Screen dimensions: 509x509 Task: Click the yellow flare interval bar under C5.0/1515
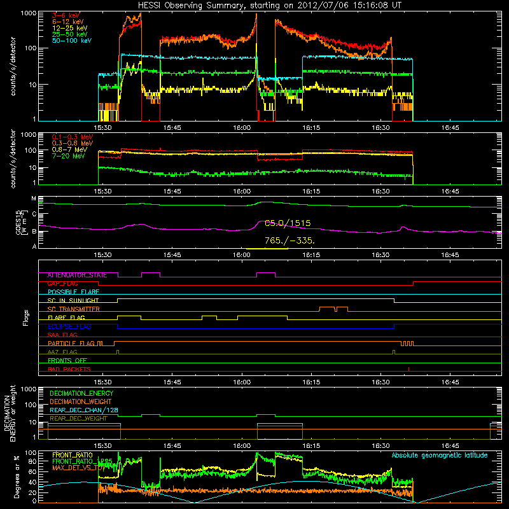tap(267, 249)
